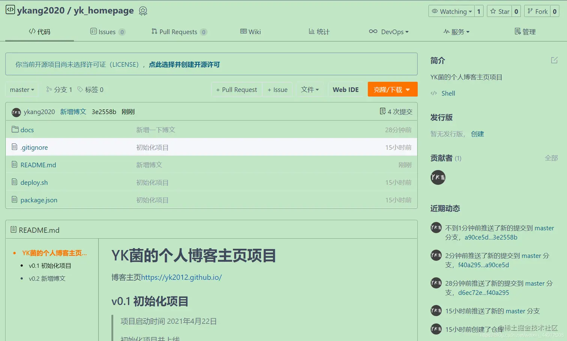Switch to the Issues tab
567x341 pixels.
[x=107, y=32]
